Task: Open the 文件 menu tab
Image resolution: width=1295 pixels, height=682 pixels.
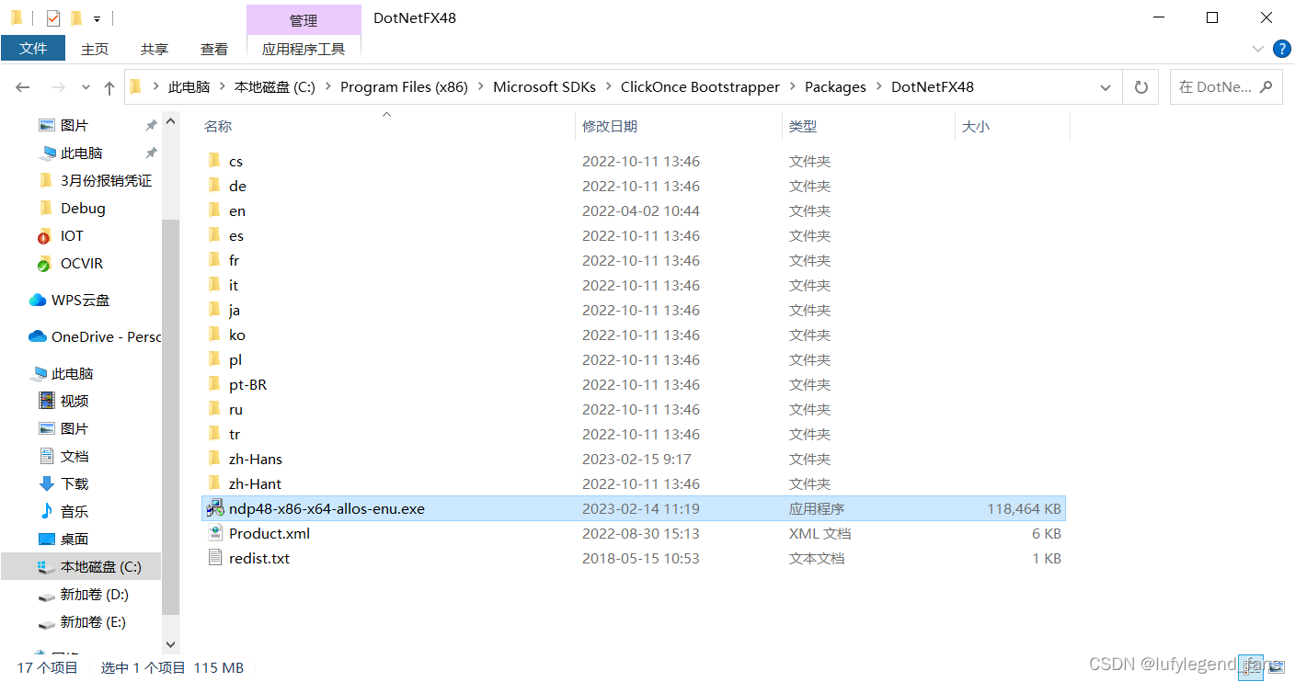Action: point(33,49)
